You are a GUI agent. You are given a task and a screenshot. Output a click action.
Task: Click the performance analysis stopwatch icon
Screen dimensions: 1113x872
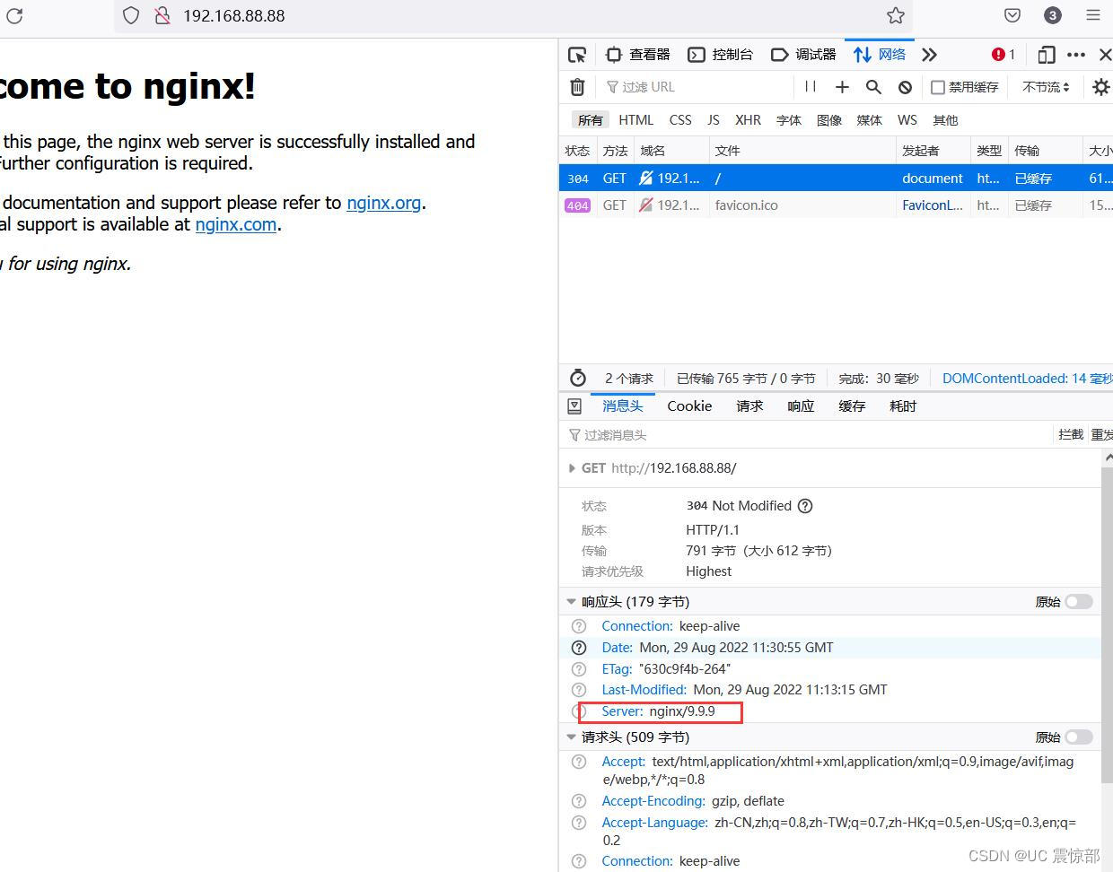coord(578,378)
